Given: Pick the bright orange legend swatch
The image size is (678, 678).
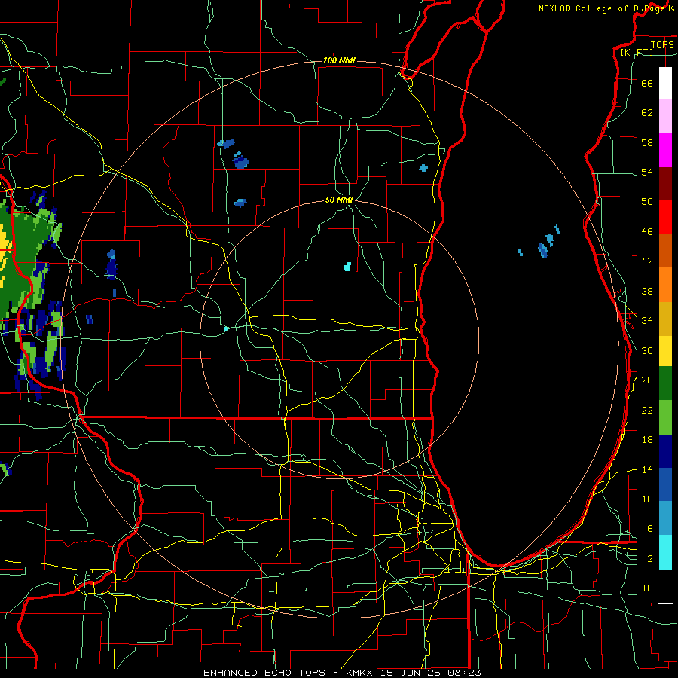Looking at the screenshot, I should pos(665,285).
